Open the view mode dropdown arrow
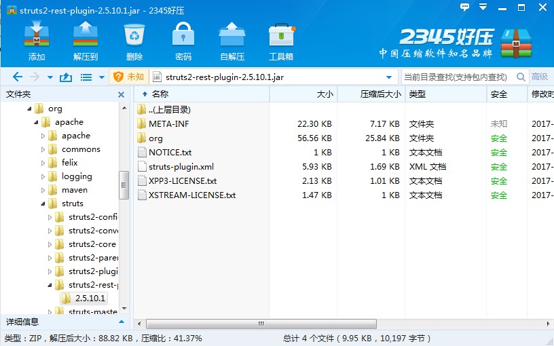The height and width of the screenshot is (346, 554). coord(102,77)
